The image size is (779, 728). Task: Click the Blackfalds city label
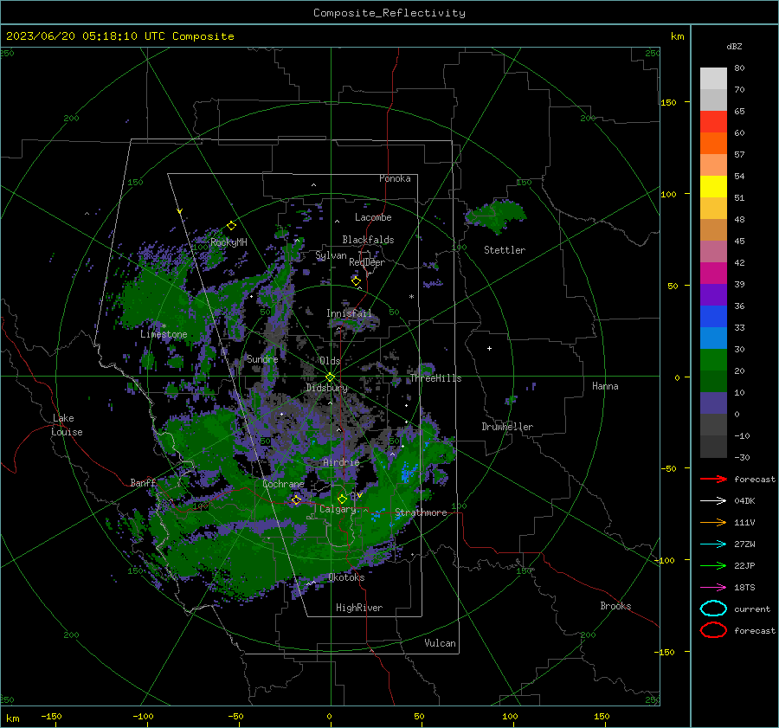coord(368,240)
